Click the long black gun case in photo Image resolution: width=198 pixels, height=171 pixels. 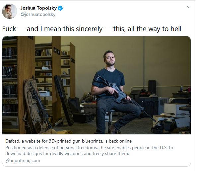point(64,100)
